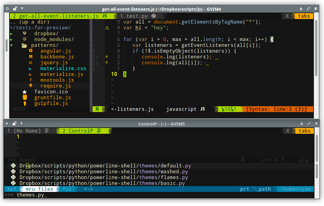Click the star icon beside favicon.ico

point(25,92)
